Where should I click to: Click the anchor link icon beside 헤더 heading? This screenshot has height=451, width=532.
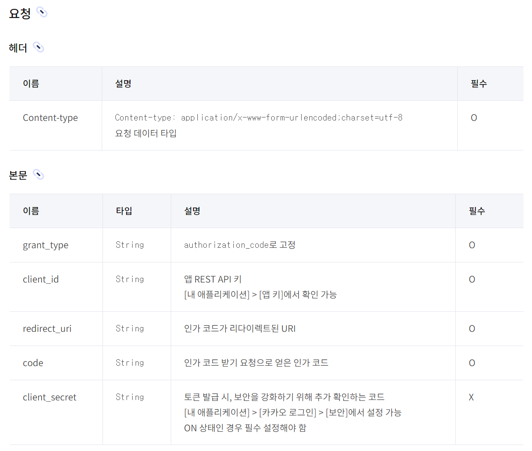[x=39, y=47]
